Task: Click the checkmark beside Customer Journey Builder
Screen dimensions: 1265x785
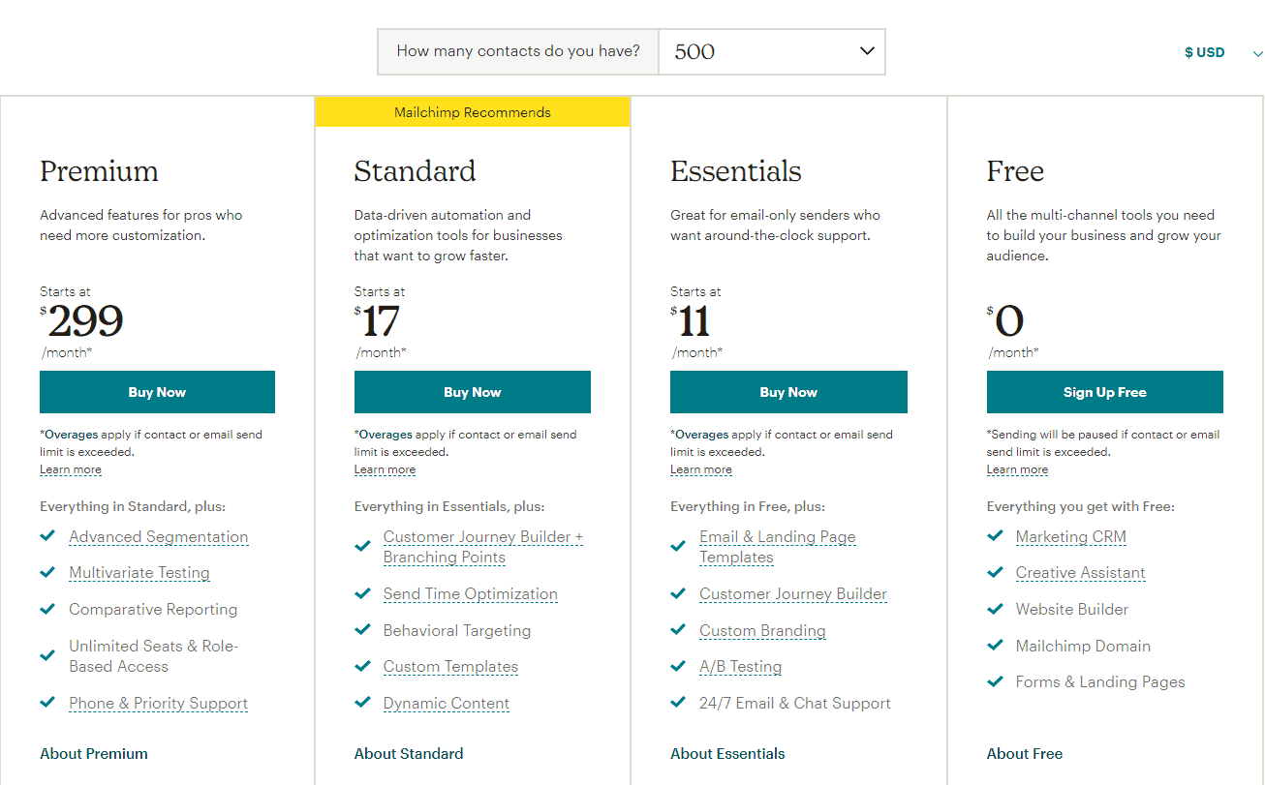Action: (679, 592)
